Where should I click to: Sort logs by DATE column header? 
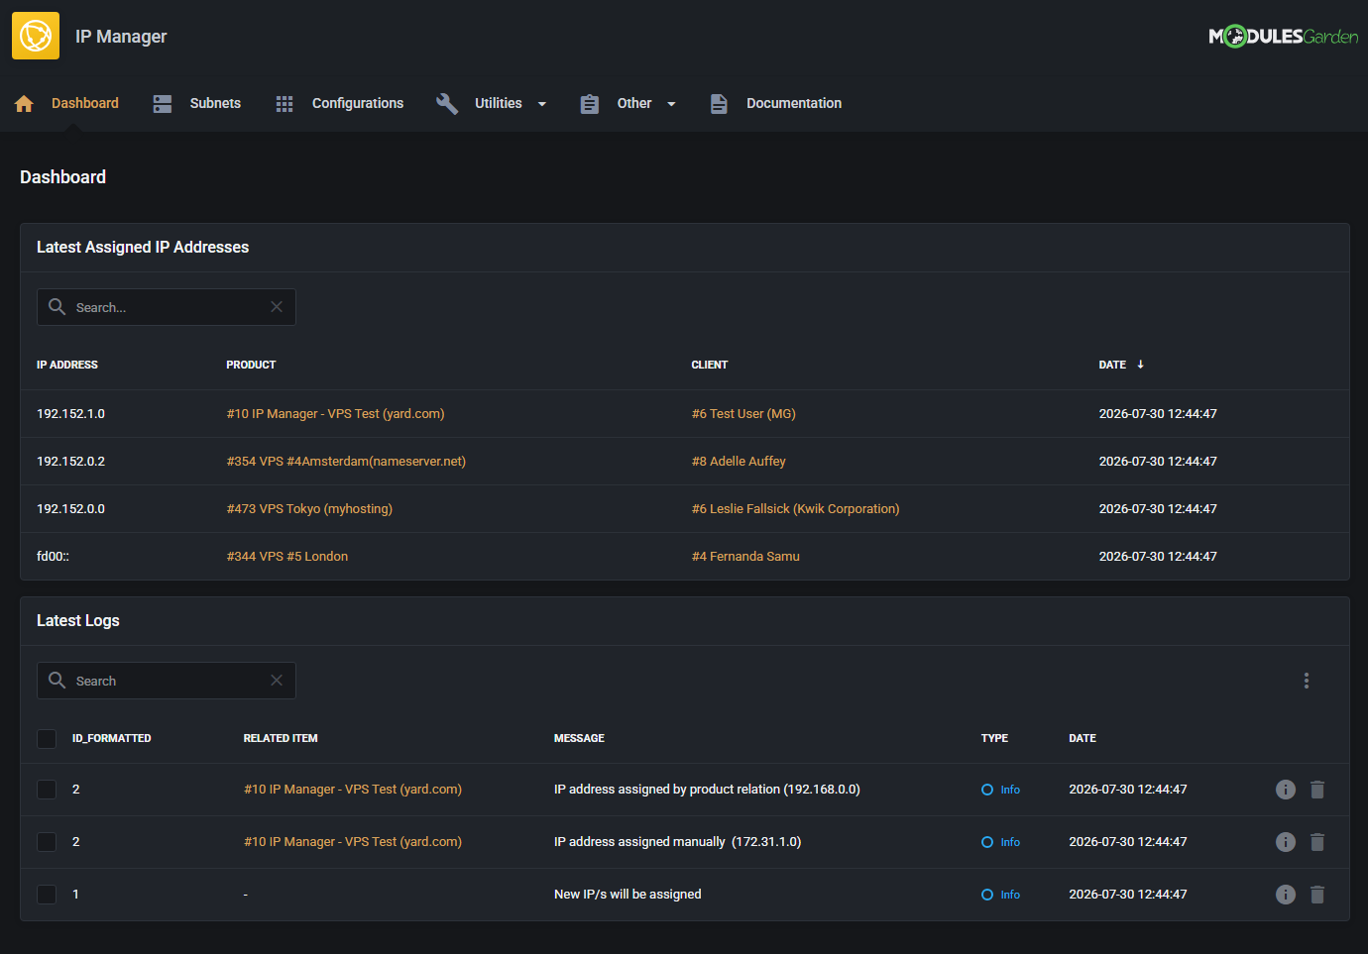click(x=1083, y=739)
